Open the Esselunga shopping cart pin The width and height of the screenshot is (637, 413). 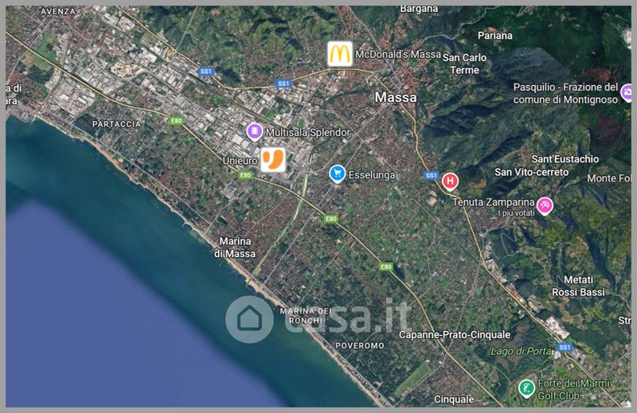(337, 174)
